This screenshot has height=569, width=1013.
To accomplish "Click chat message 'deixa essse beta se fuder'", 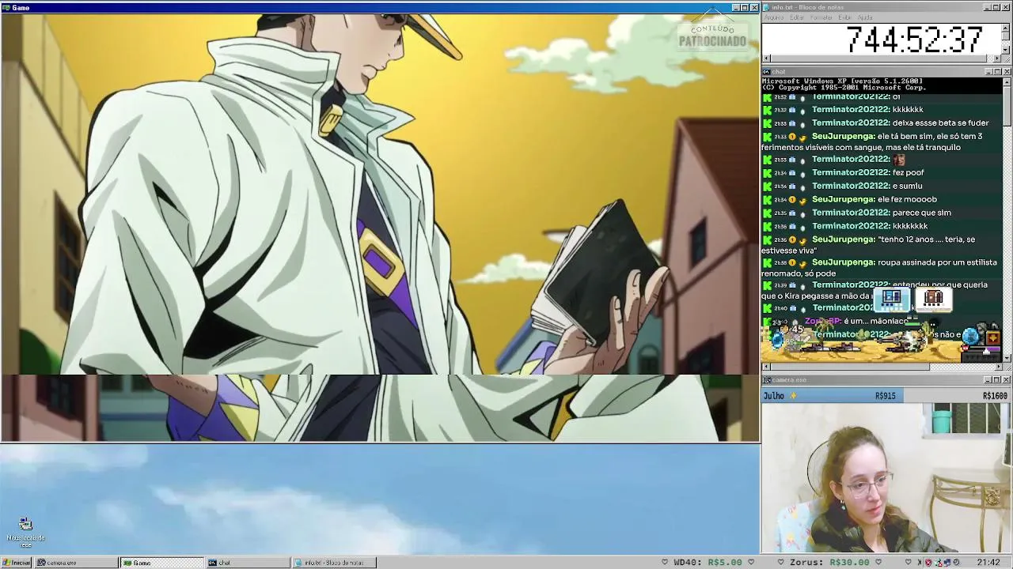I will pos(940,123).
